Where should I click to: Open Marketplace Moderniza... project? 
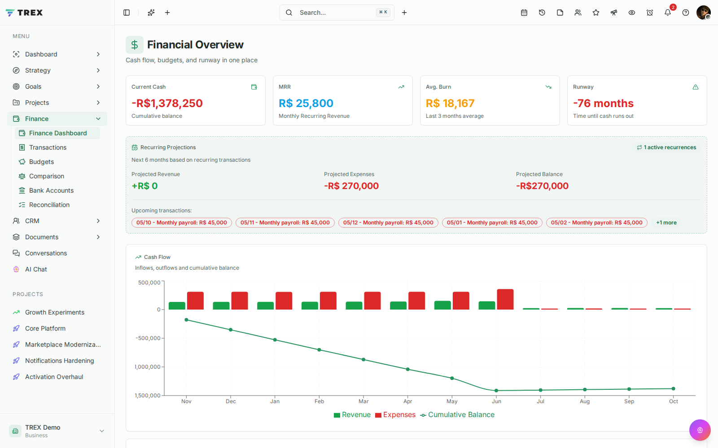[x=57, y=345]
